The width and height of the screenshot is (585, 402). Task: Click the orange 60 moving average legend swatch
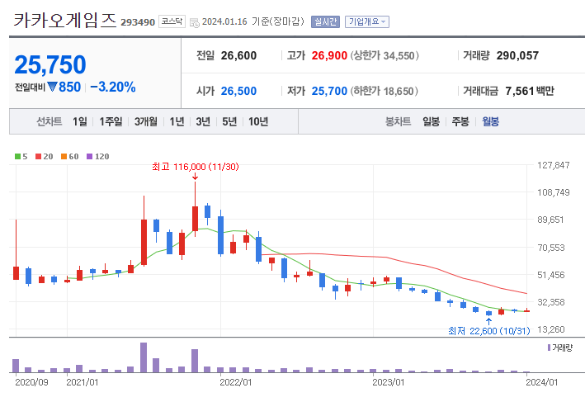click(x=64, y=156)
